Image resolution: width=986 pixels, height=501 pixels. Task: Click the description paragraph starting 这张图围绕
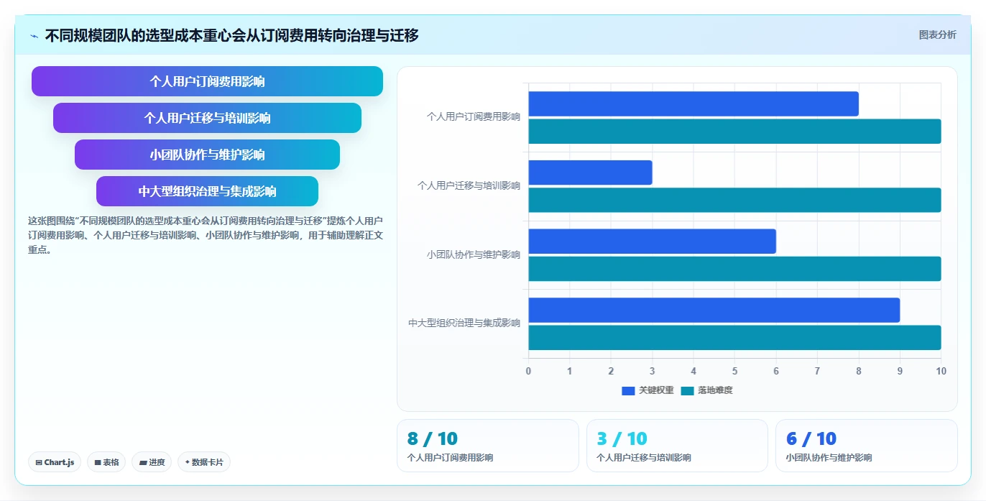point(206,235)
